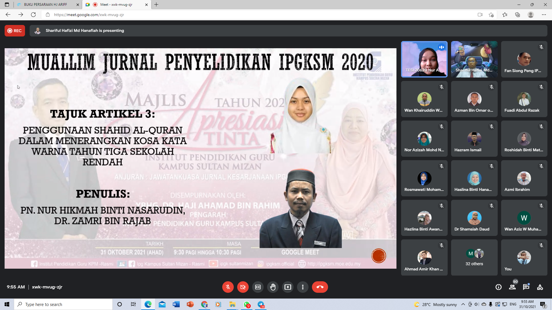Show hidden system tray icons
The height and width of the screenshot is (310, 552).
pos(463,305)
